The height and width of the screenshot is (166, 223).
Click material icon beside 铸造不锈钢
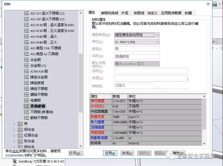(26, 89)
